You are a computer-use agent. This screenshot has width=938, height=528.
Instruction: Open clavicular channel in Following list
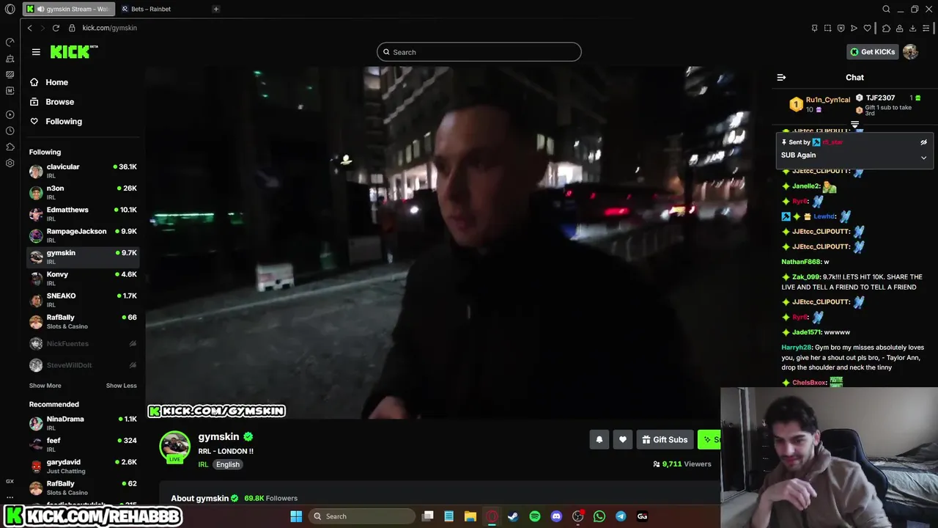click(83, 171)
